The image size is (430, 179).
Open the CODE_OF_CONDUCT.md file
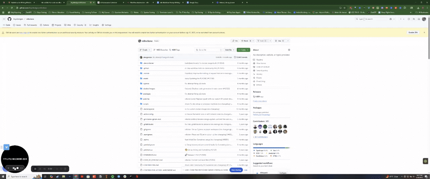pos(153,160)
